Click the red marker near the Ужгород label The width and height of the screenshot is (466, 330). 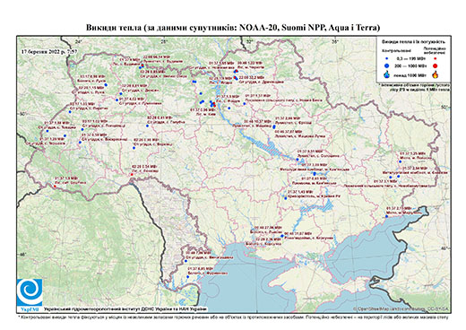pos(56,187)
